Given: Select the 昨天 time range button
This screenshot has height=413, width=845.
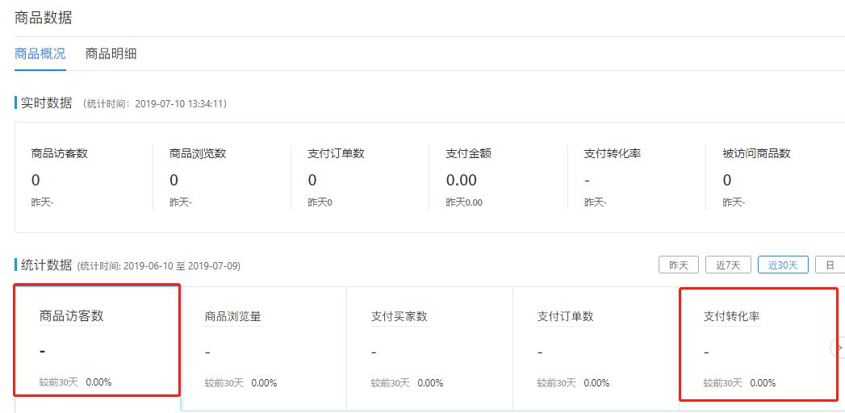Looking at the screenshot, I should click(679, 265).
